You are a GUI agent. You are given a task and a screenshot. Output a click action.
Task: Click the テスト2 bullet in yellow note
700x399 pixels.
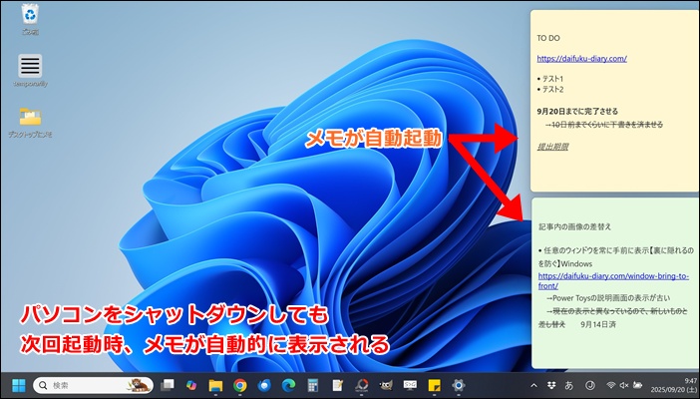point(550,90)
